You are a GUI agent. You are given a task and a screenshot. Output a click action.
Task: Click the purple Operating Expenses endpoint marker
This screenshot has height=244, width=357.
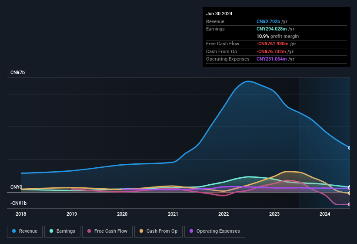[x=350, y=188]
